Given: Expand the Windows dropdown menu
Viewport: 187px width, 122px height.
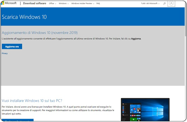Looking at the screenshot, I should 64,3.
